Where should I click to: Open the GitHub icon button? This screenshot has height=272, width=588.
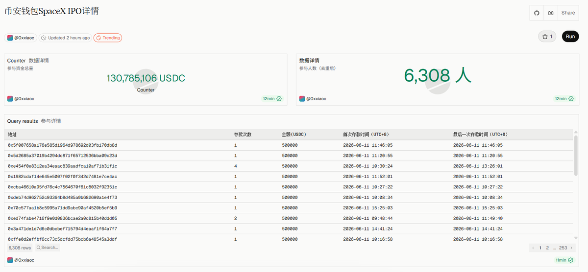(537, 13)
